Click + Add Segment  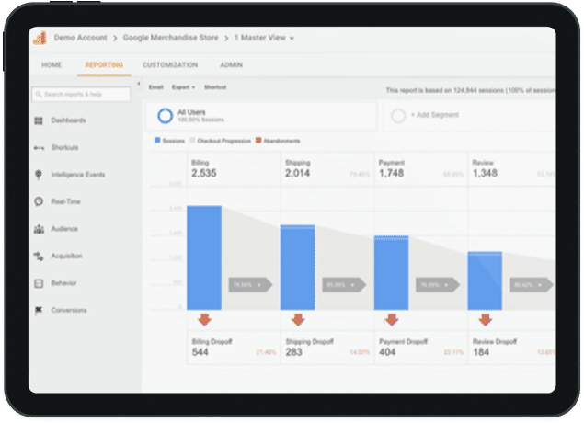pyautogui.click(x=435, y=115)
